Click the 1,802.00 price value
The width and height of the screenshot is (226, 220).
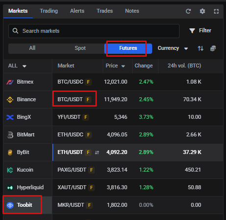[117, 205]
